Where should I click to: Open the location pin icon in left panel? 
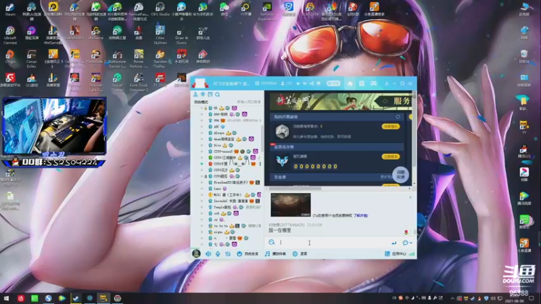(203, 95)
